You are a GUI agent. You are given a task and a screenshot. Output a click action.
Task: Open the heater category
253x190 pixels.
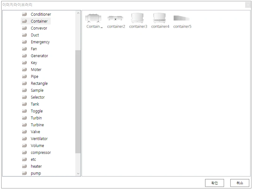click(x=36, y=166)
